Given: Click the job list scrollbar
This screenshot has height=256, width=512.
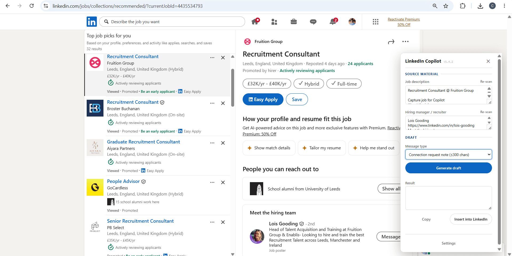Looking at the screenshot, I should tap(233, 88).
